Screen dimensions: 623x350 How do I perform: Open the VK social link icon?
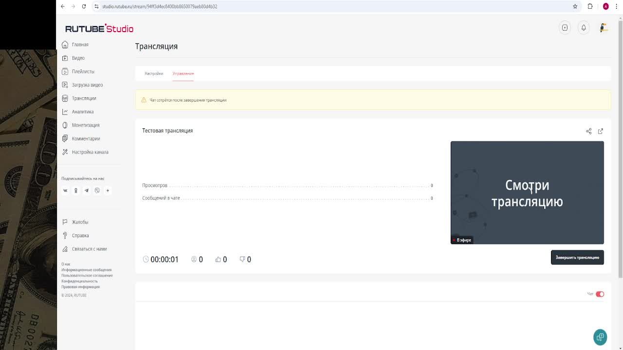tap(65, 191)
